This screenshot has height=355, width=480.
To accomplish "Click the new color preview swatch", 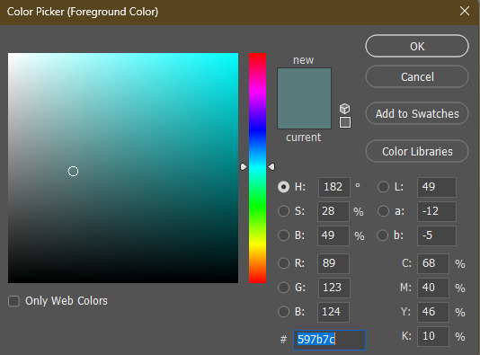I will point(304,83).
